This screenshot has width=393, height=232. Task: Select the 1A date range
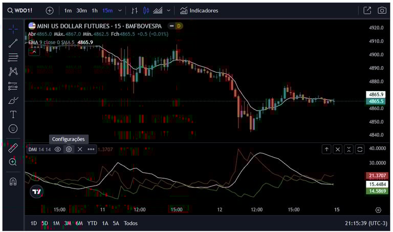pyautogui.click(x=105, y=223)
